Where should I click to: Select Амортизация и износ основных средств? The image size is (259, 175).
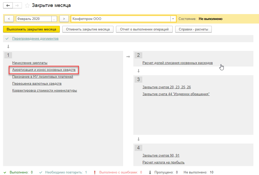pyautogui.click(x=44, y=70)
